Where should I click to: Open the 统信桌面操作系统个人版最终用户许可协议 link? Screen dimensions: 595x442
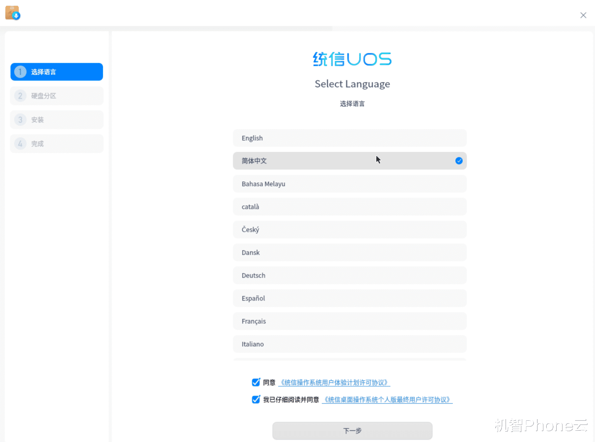pos(387,400)
